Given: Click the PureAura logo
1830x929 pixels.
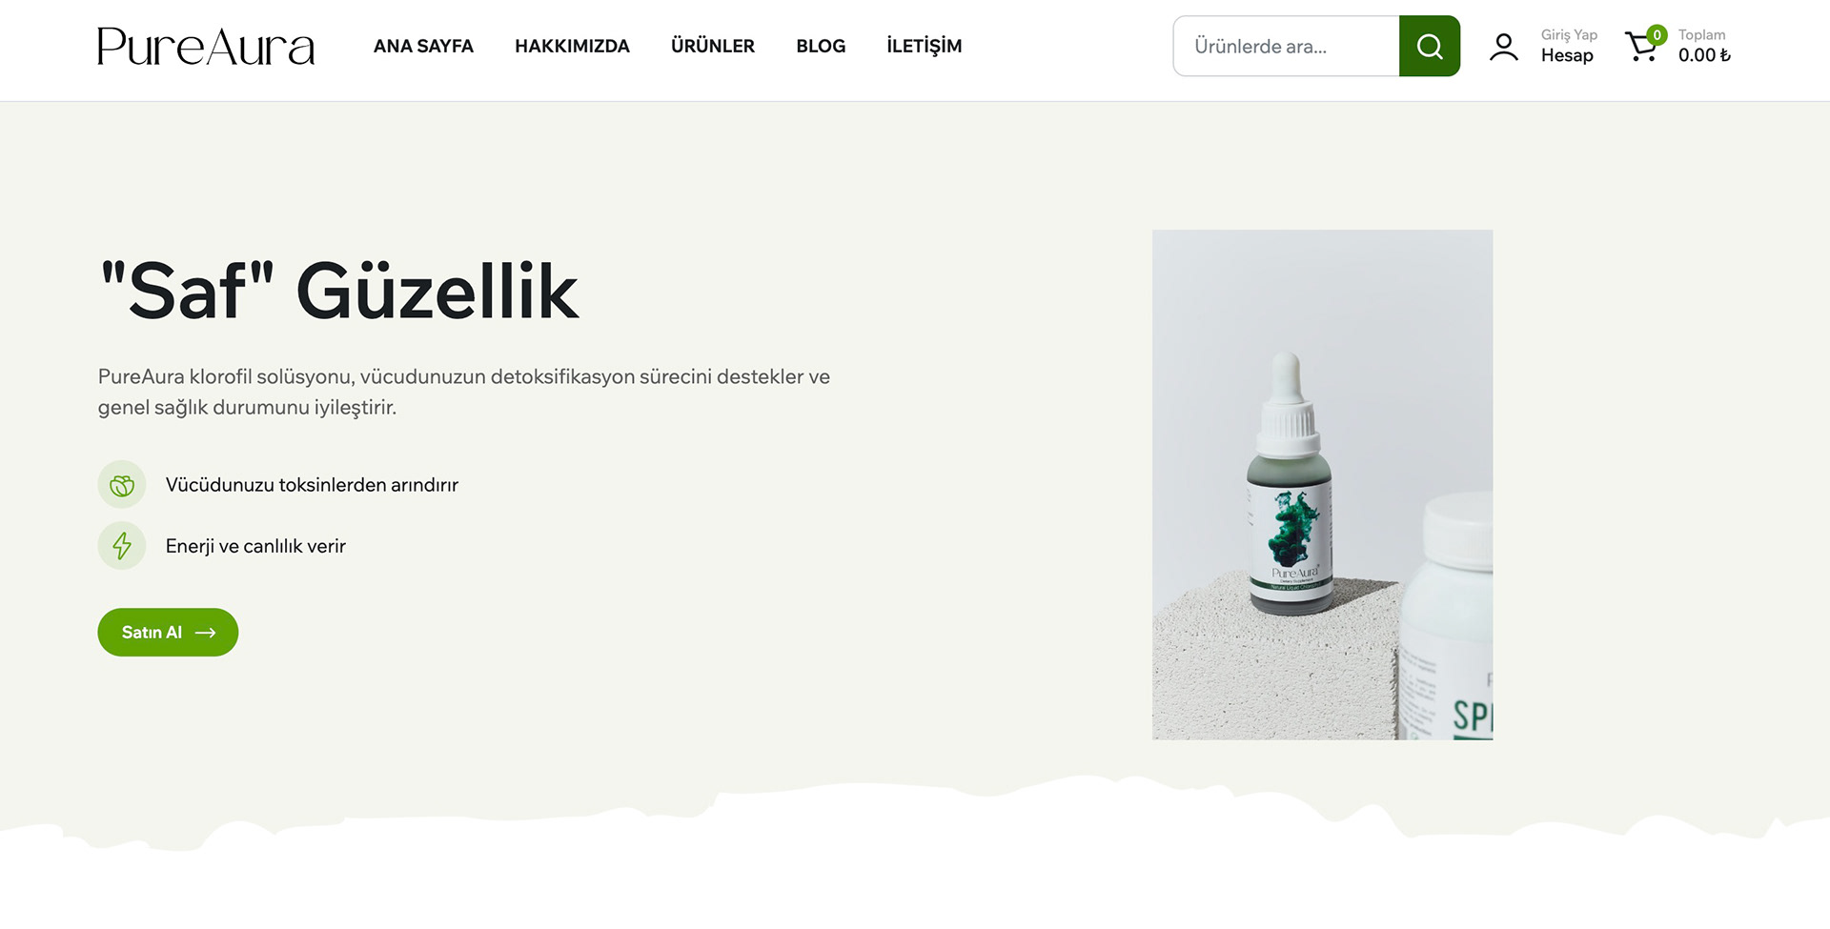Looking at the screenshot, I should pos(206,47).
